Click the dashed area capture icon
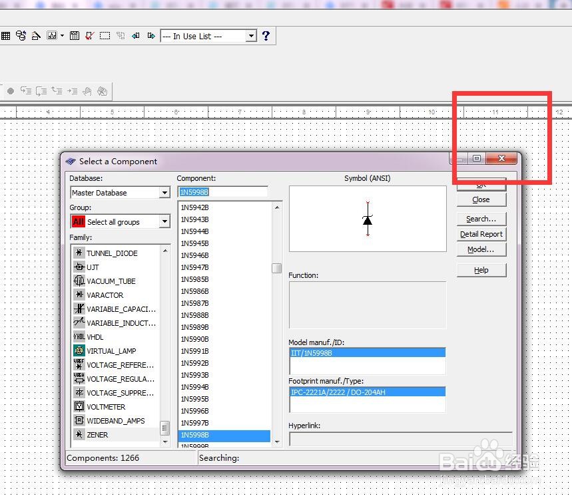572x500 pixels. click(105, 36)
